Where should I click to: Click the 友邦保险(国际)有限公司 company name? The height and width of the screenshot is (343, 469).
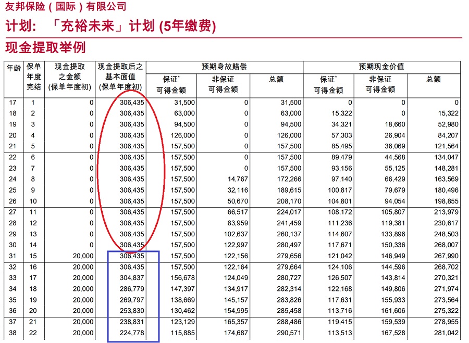click(66, 7)
